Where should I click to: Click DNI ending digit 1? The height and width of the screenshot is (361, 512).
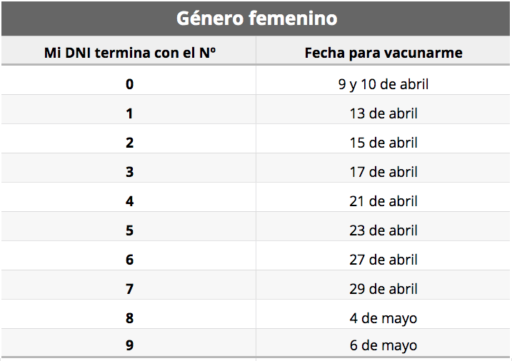point(130,113)
